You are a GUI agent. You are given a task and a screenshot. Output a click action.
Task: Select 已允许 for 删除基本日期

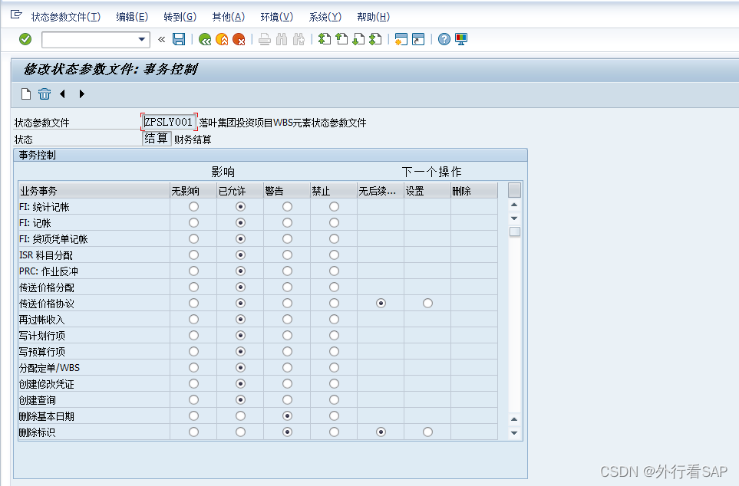pos(240,415)
